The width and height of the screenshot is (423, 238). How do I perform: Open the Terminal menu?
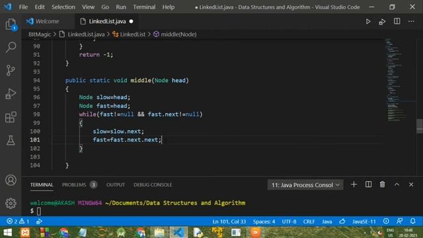[x=144, y=7]
